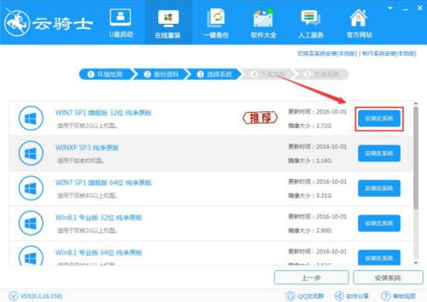This screenshot has width=427, height=302.
Task: Install the WIN7 SP1 64位 system
Action: click(379, 188)
